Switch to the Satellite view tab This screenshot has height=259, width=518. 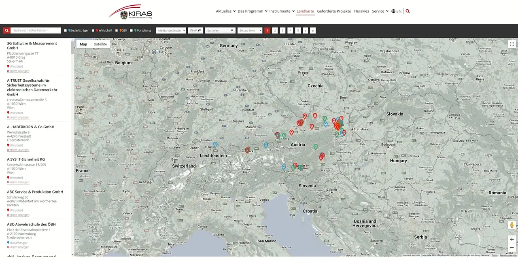100,44
